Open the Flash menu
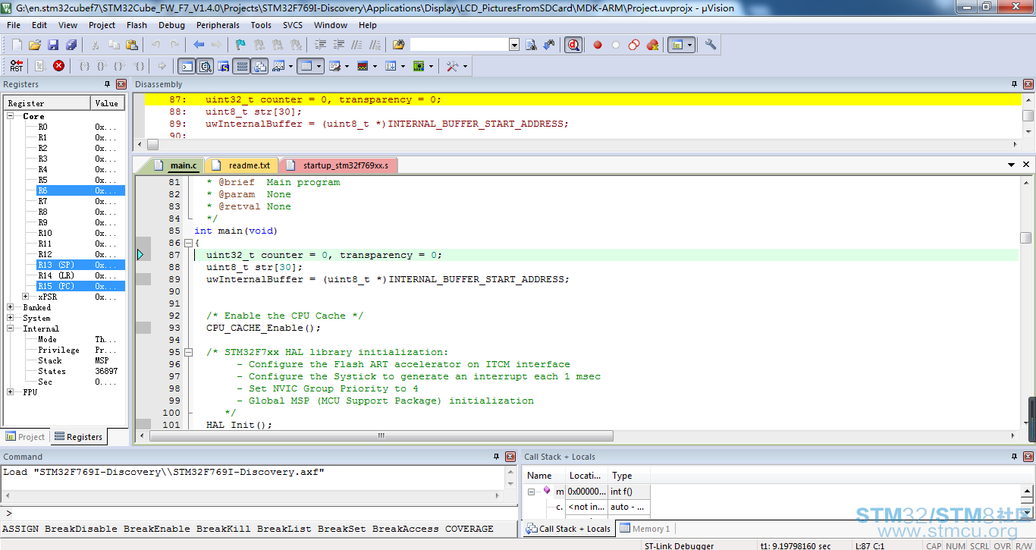Screen dimensions: 1036x550 [x=137, y=25]
